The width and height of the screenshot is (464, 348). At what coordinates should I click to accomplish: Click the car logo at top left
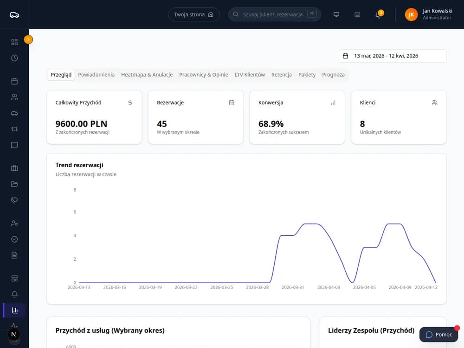(x=14, y=15)
